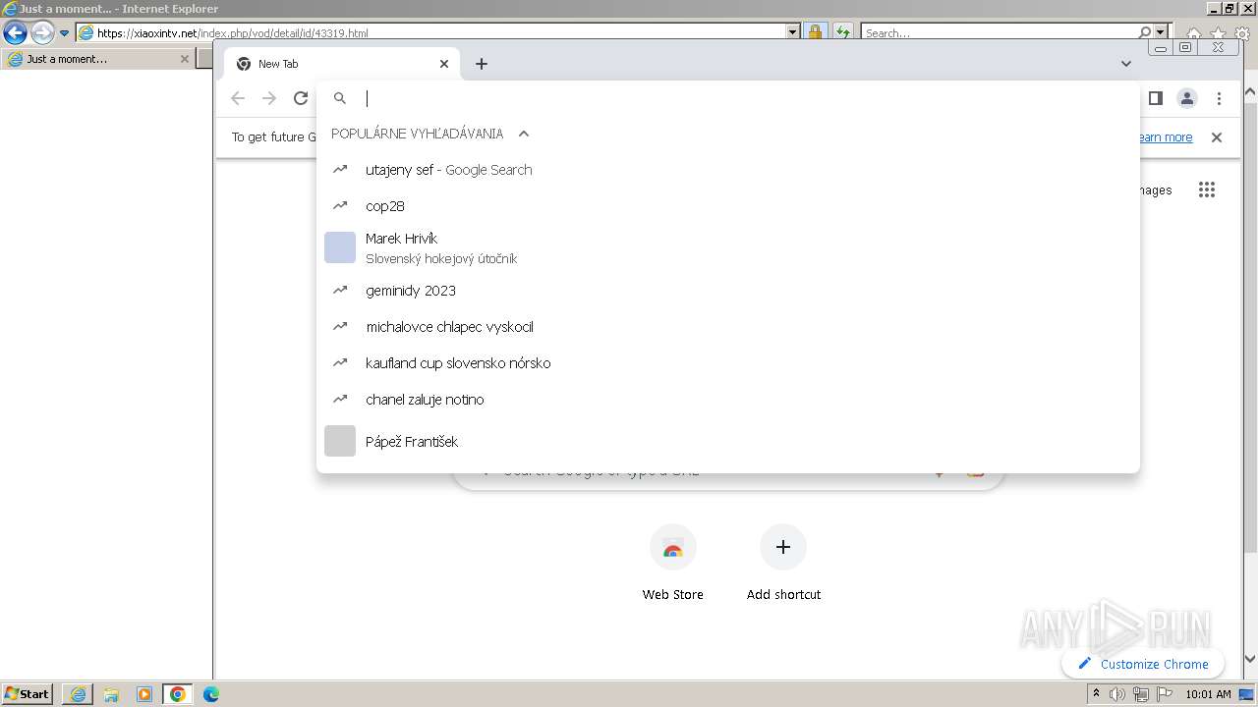
Task: Open IE Favorites star icon
Action: coord(1218,33)
